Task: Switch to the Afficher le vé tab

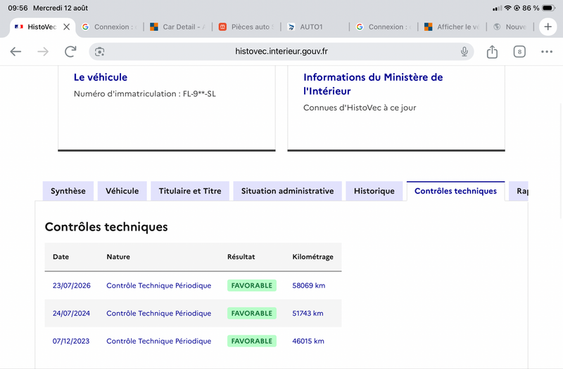Action: click(x=453, y=27)
